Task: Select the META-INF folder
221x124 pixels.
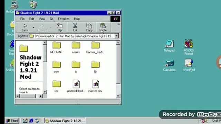Action: [x=56, y=48]
